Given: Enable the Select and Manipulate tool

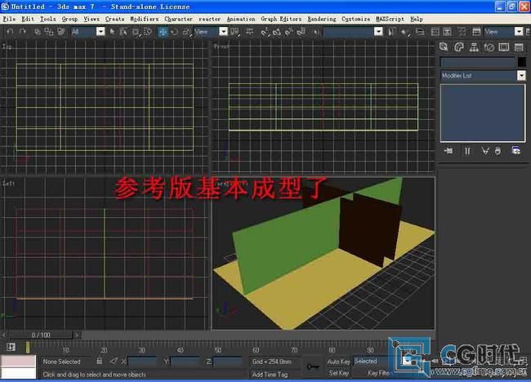Looking at the screenshot, I should tap(250, 32).
